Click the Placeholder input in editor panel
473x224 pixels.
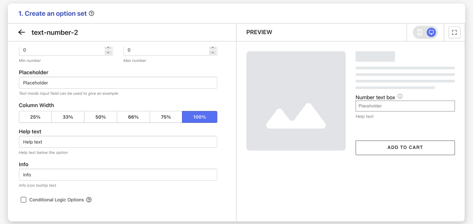click(118, 83)
